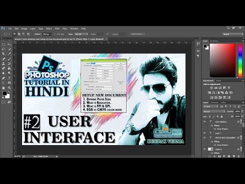Screen dimensions: 245x184
Task: Click the Feather input field
Action: tap(46, 34)
